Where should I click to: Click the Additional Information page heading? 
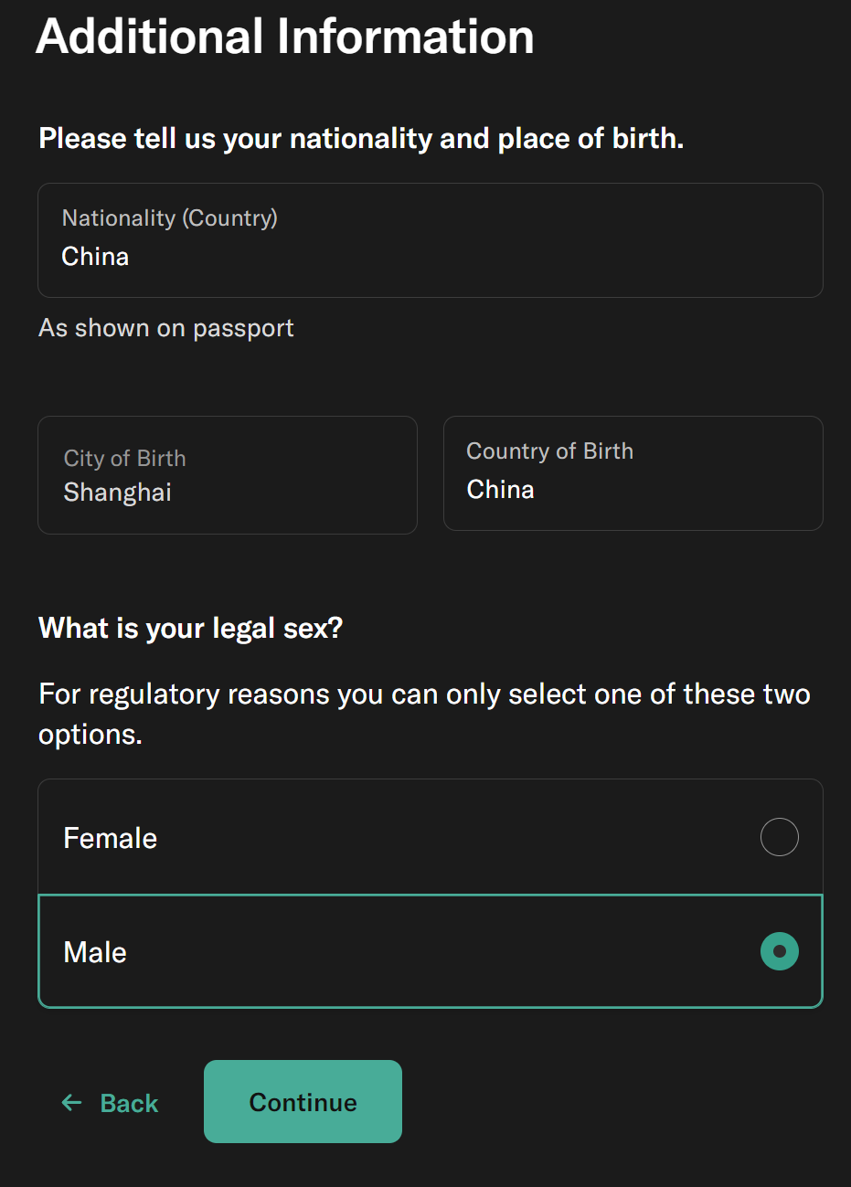(x=285, y=37)
